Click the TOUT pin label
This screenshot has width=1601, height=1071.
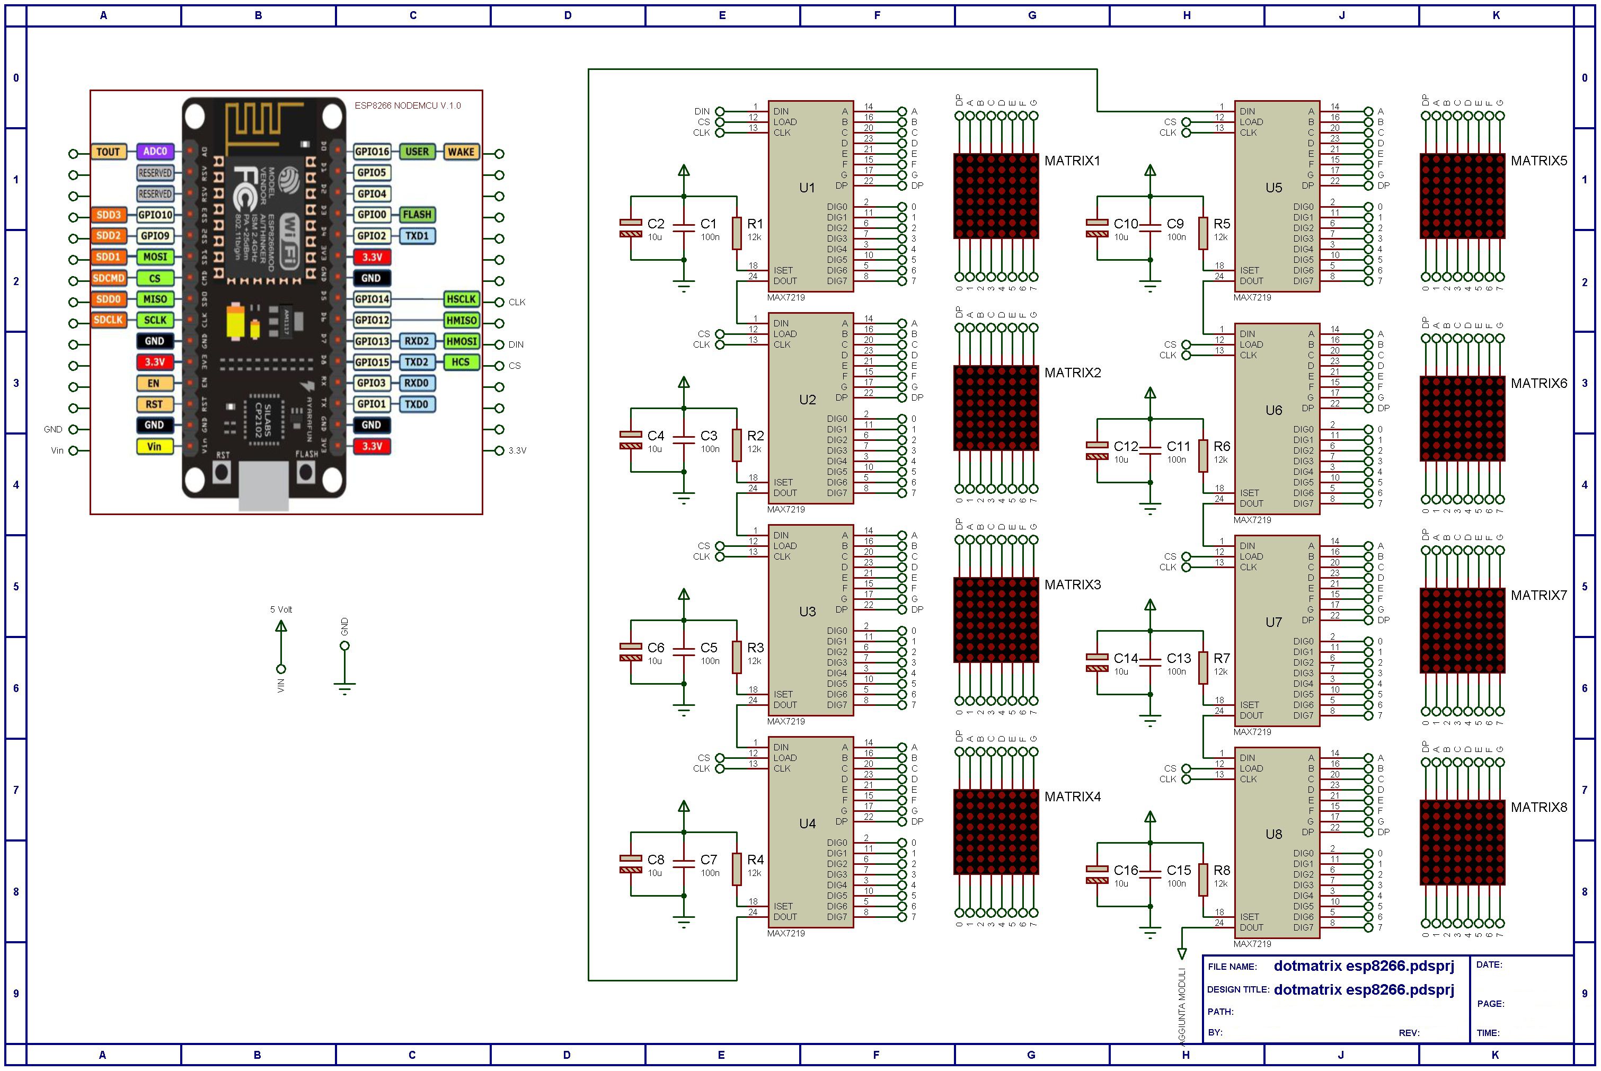pos(109,152)
